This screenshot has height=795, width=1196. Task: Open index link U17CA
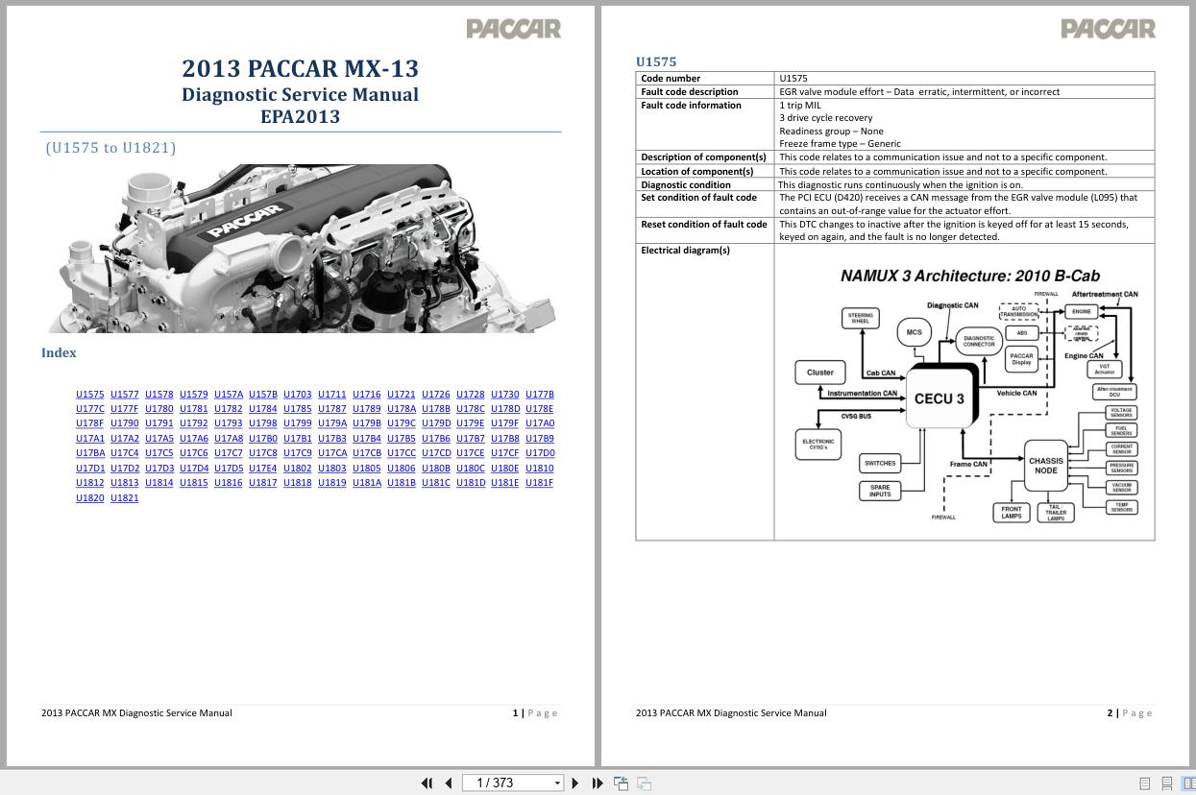pos(332,452)
